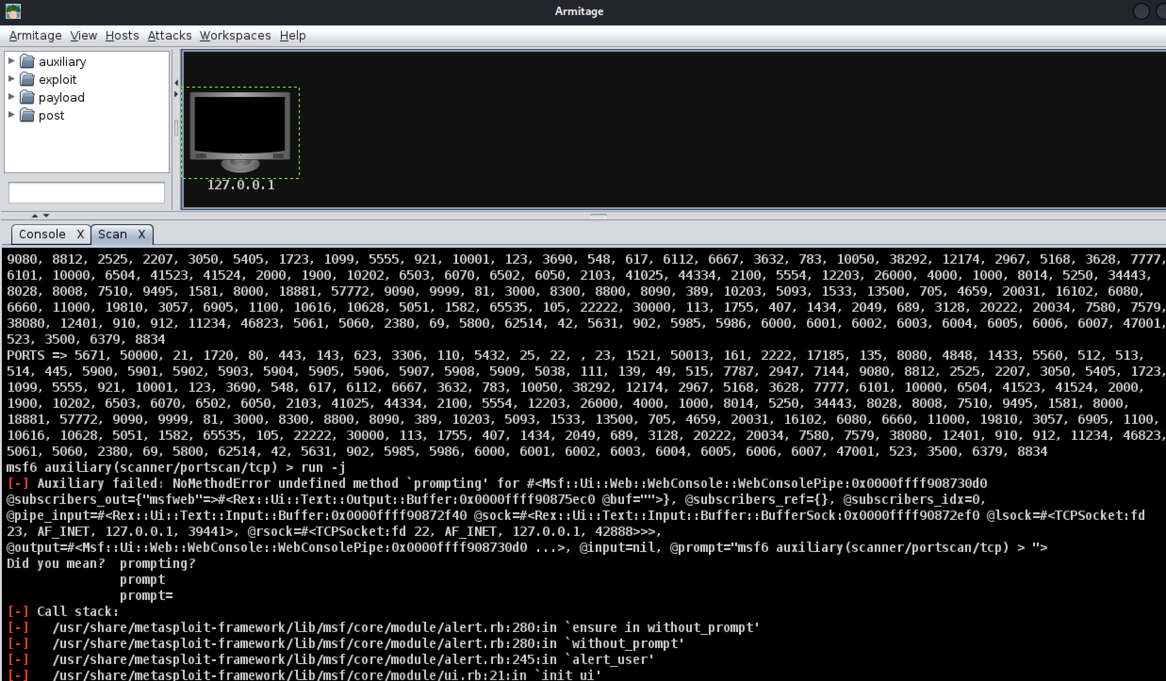Expand the exploit module tree

(x=12, y=79)
